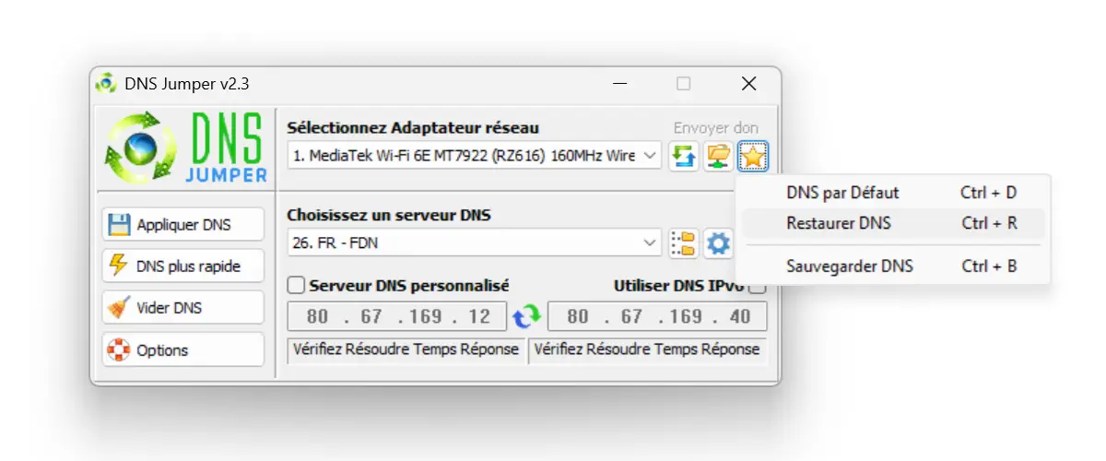Screen dimensions: 1106x461
Task: Expand the DNS server dropdown showing FR - FDN
Action: click(651, 242)
